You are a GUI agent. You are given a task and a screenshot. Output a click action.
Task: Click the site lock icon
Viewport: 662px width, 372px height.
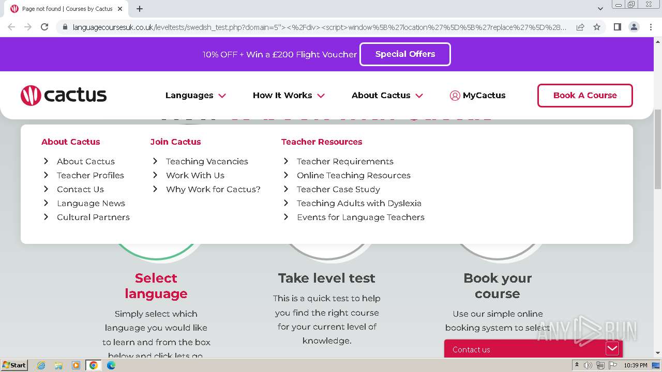point(65,27)
